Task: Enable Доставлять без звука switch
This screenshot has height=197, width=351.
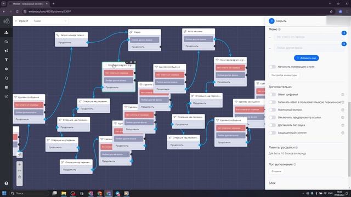Action: pos(272,125)
